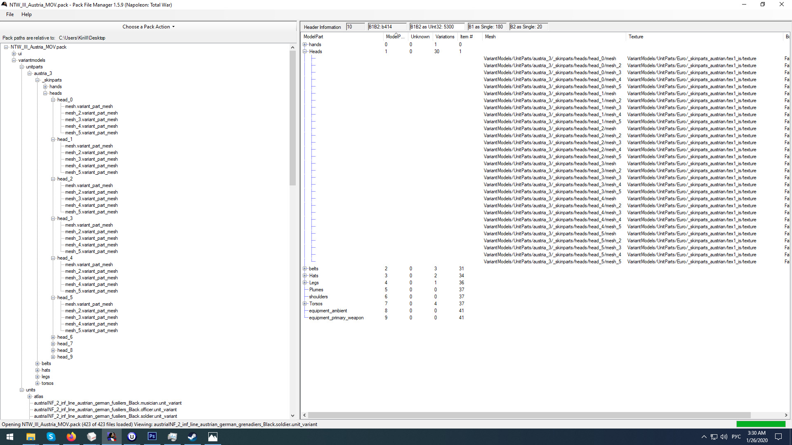This screenshot has height=445, width=792.
Task: Click the B1B2 as UInt32 field
Action: pyautogui.click(x=436, y=27)
